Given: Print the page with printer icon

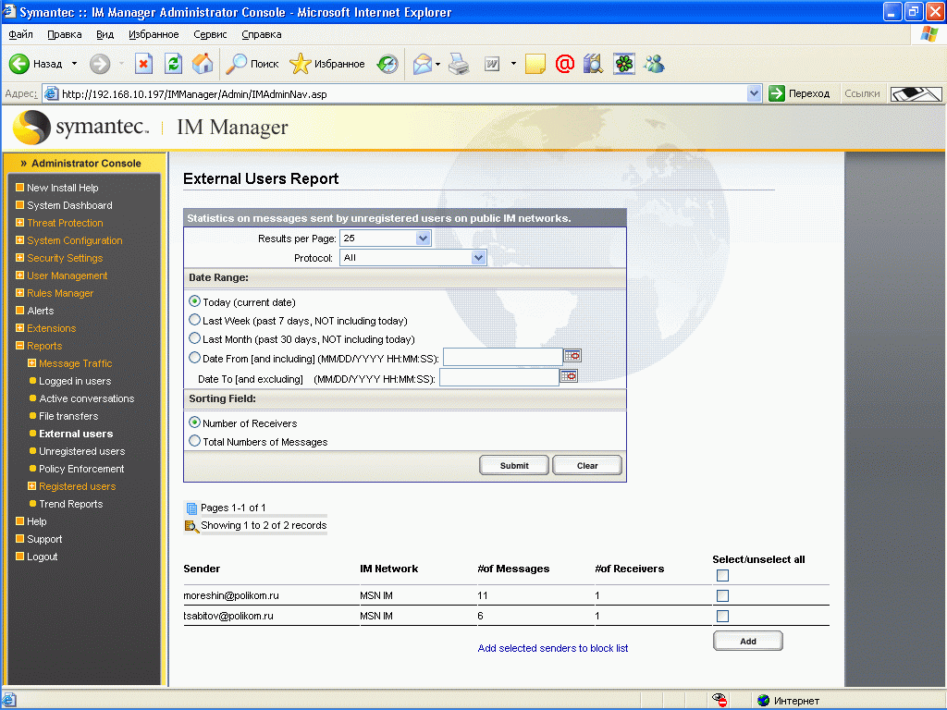Looking at the screenshot, I should click(459, 64).
